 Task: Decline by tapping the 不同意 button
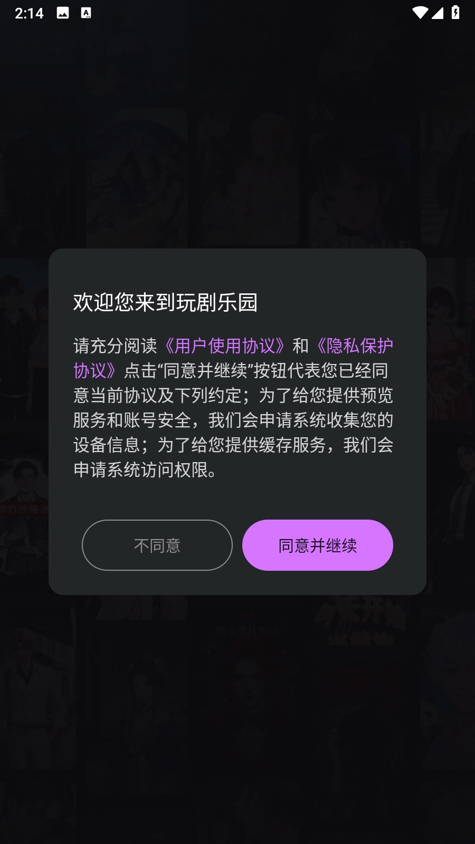click(x=157, y=545)
